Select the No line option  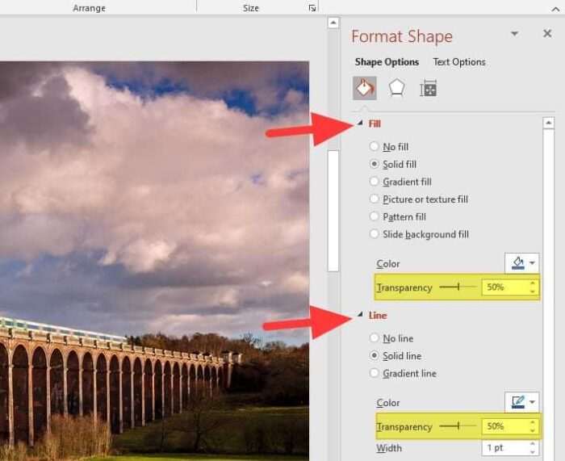(x=391, y=338)
